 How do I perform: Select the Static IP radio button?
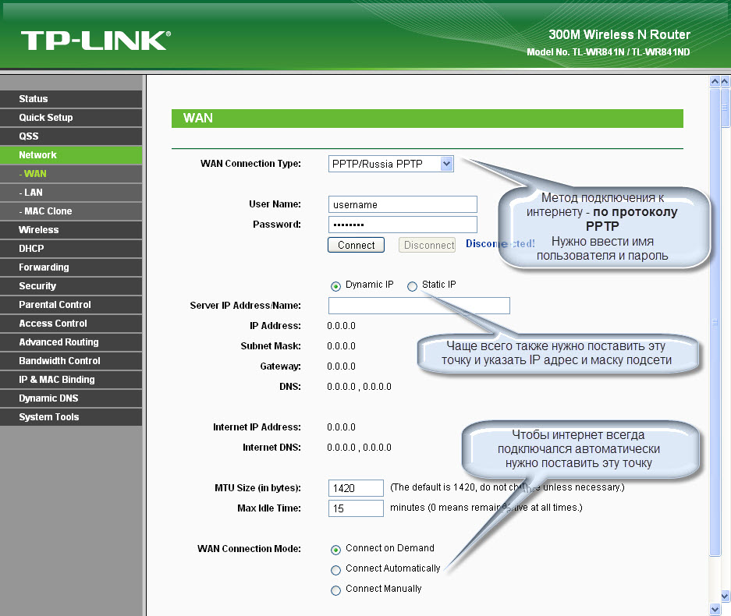[413, 286]
